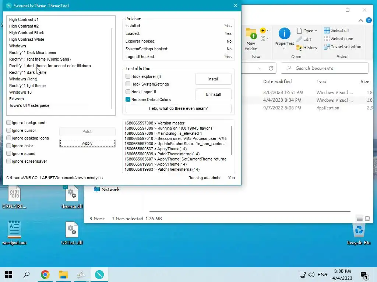Open the Windows Start menu

(9, 275)
